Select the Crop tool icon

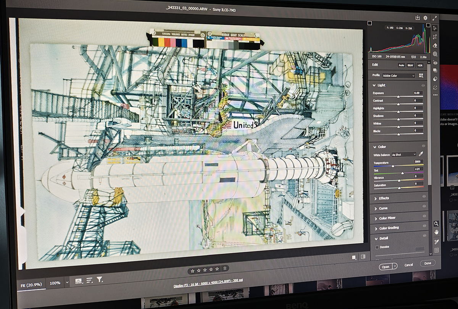[435, 37]
